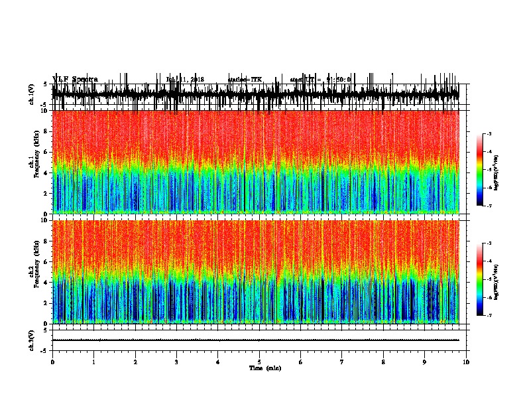
Task: Click the '0' tick label on time axis
Action: pos(52,362)
